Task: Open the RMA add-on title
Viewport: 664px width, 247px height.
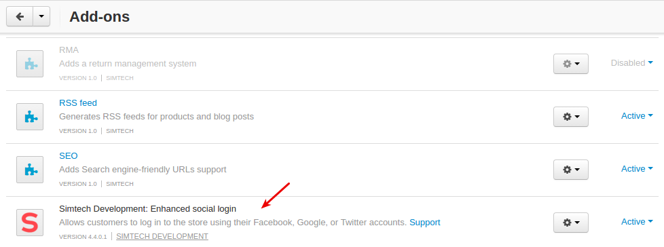Action: [x=69, y=50]
